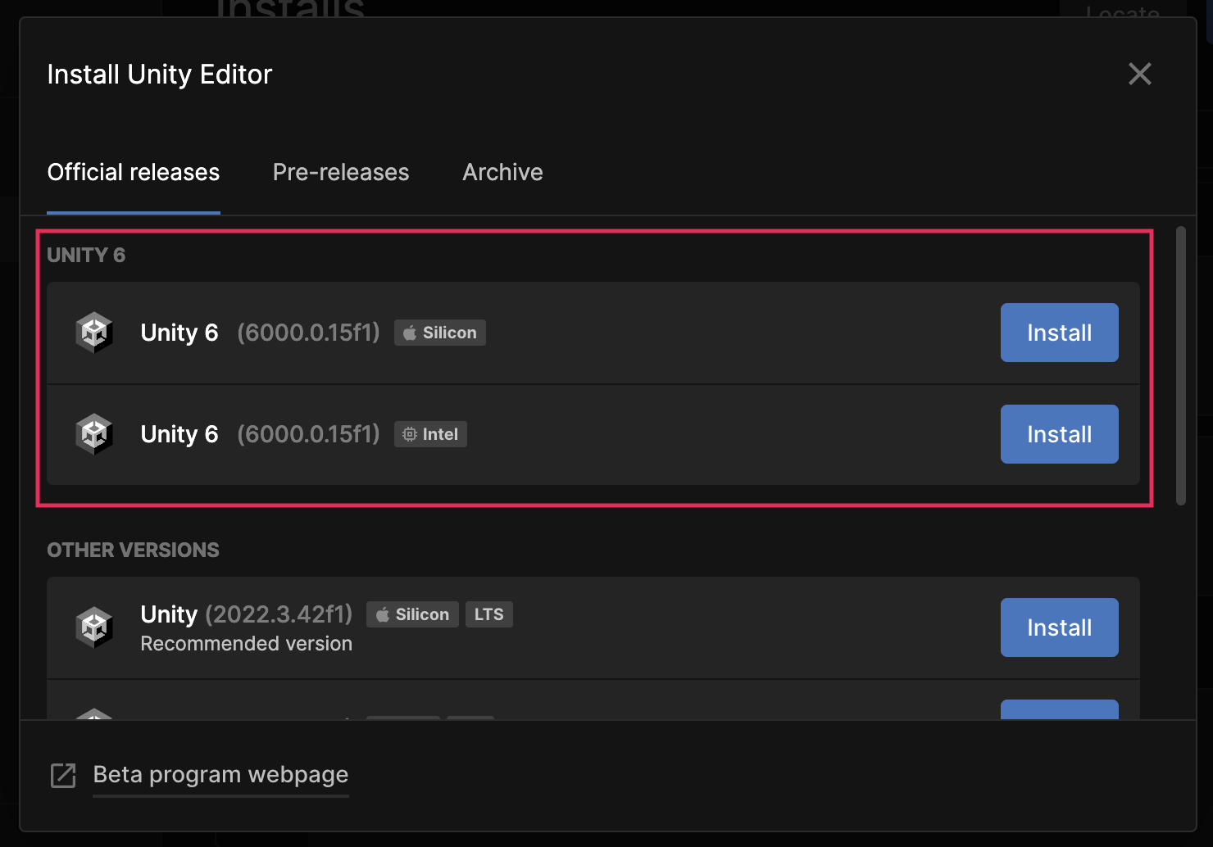Install Unity 6 for Silicon
1213x847 pixels.
tap(1059, 333)
